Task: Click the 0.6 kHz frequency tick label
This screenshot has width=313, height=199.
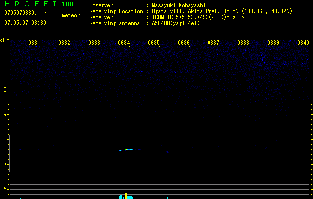Action: 3,189
